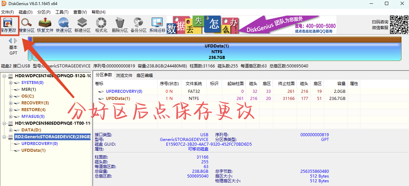Select RD2:GenericSTORAGEDEVICE(239GB) in tree
Viewport: 409px width, 186px height.
(x=53, y=137)
